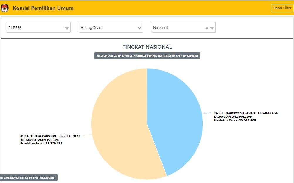Click the Versi 24 Apr 2019 progress badge

point(147,55)
